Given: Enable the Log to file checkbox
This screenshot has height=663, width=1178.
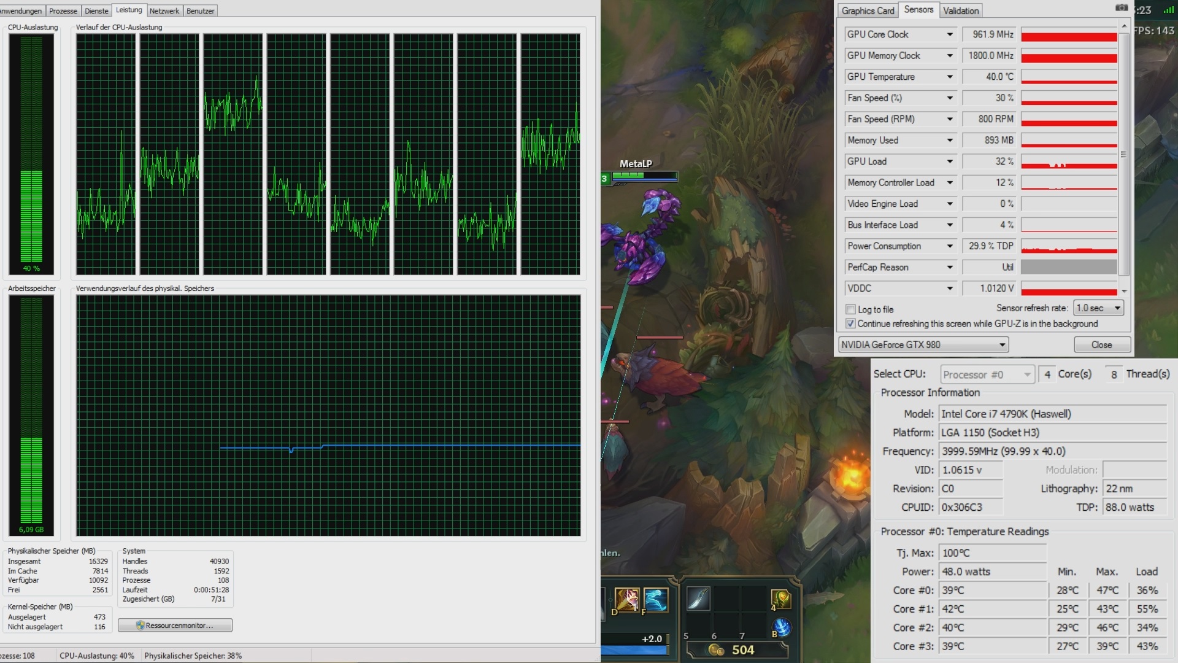Looking at the screenshot, I should (850, 309).
